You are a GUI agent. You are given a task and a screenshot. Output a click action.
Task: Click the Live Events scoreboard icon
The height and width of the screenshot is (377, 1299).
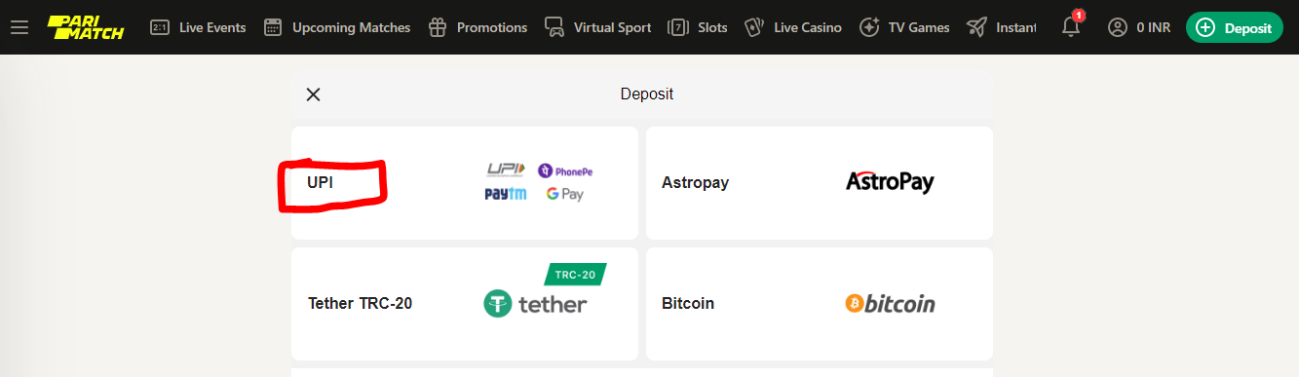click(160, 27)
